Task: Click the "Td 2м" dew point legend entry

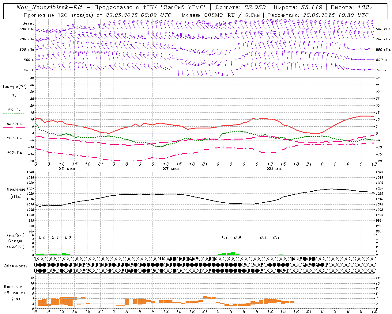Action: (14, 110)
